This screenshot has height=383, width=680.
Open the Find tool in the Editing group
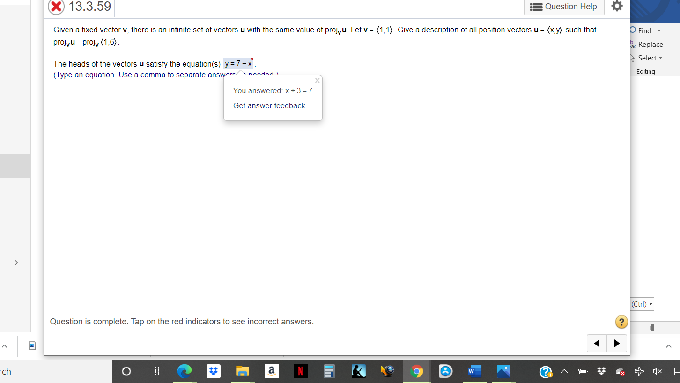coord(645,30)
